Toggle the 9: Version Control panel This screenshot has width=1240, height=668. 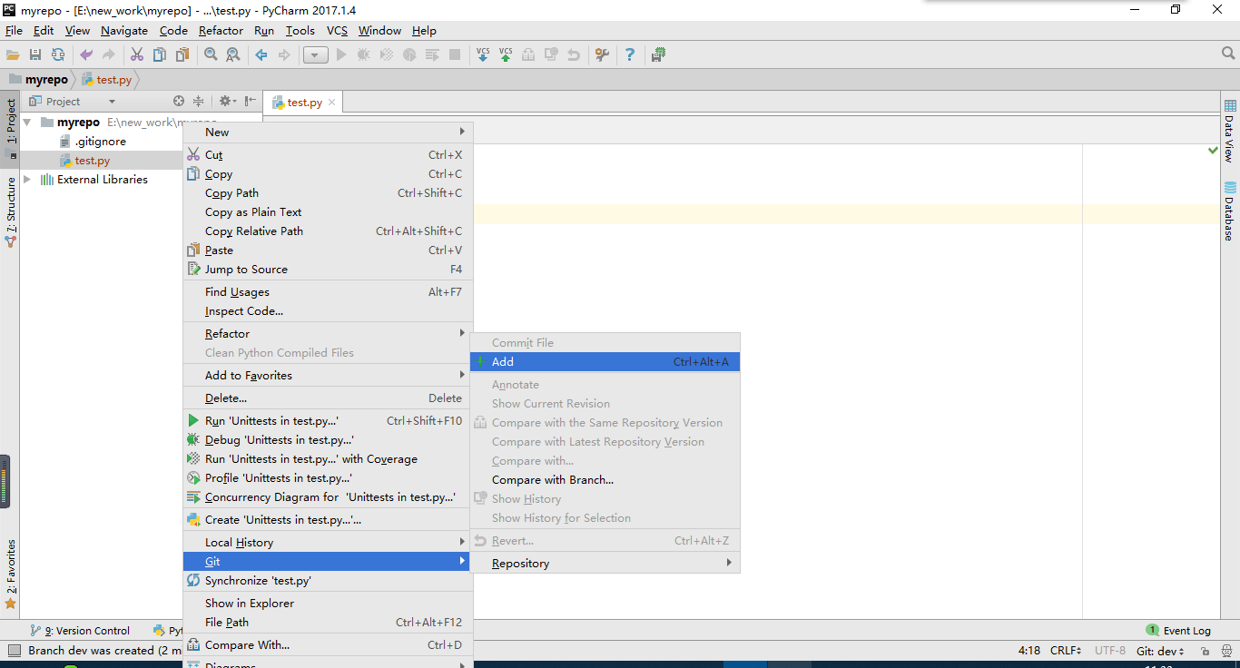(x=80, y=630)
